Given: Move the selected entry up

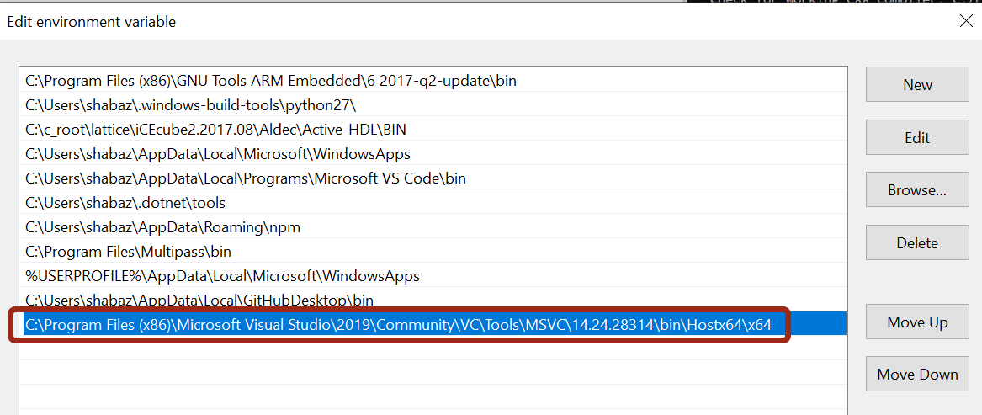Looking at the screenshot, I should tap(917, 322).
